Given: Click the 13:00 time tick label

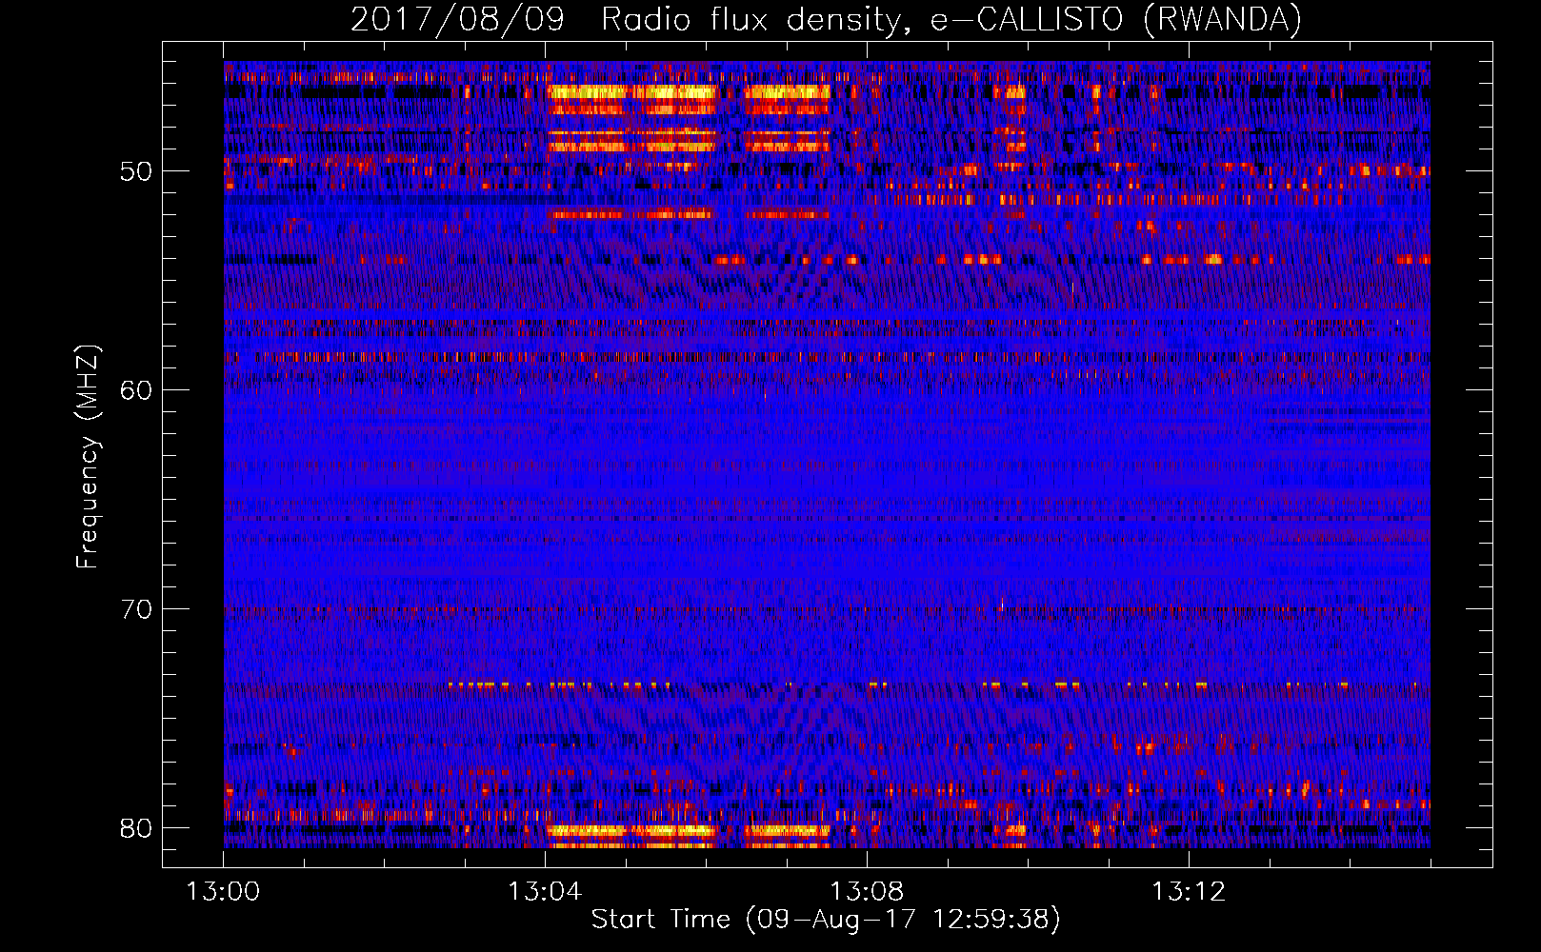Looking at the screenshot, I should (223, 892).
